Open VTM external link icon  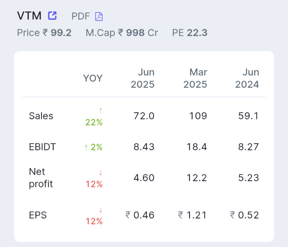tap(52, 15)
